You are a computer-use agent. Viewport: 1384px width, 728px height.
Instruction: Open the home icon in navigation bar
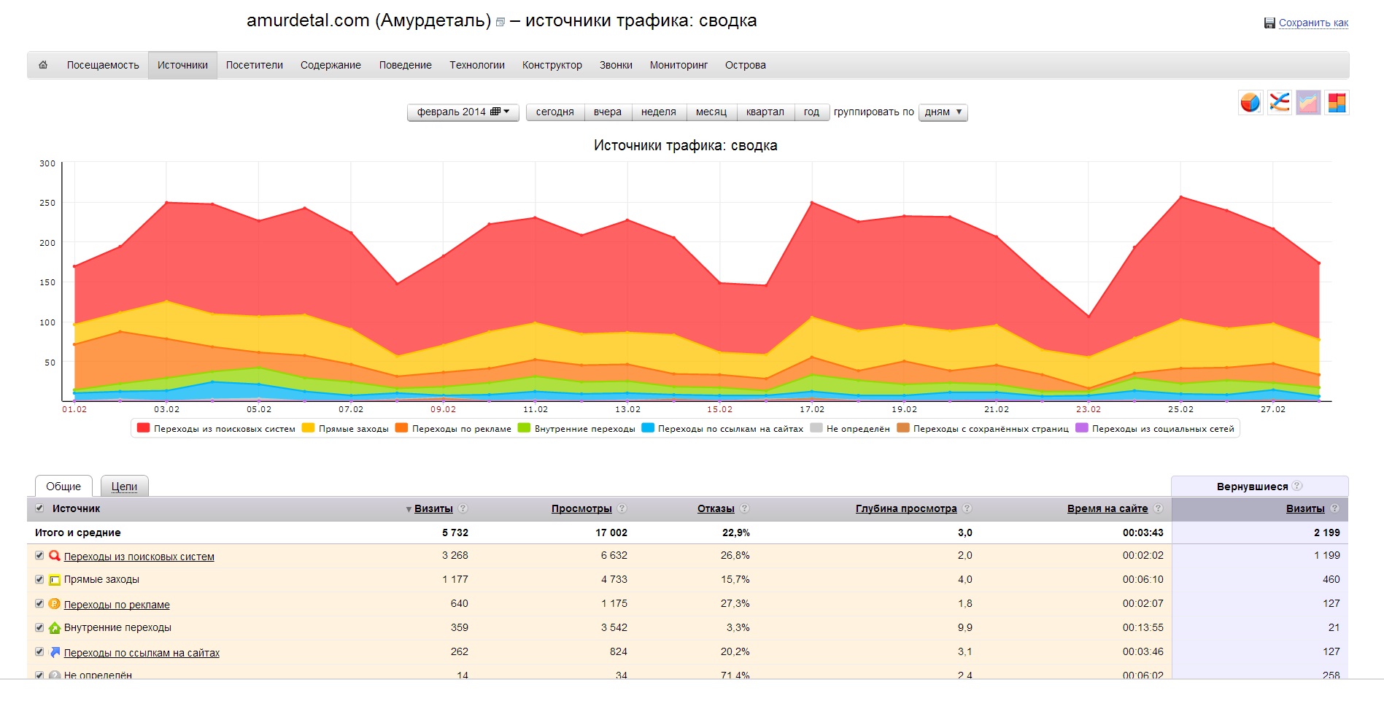(43, 65)
